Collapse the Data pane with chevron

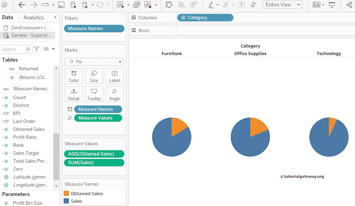pos(55,17)
